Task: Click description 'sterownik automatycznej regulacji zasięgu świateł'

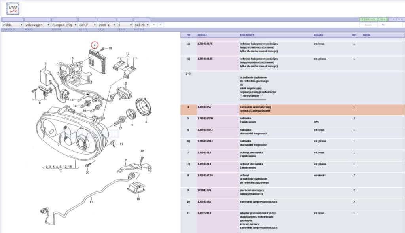Action: [255, 109]
